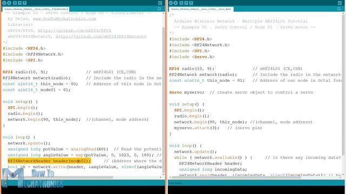Click Save sketch icon in Potentiometer window

pyautogui.click(x=24, y=3)
